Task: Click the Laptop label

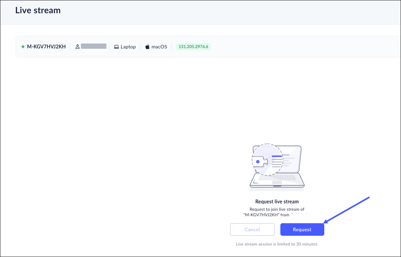Action: tap(128, 47)
